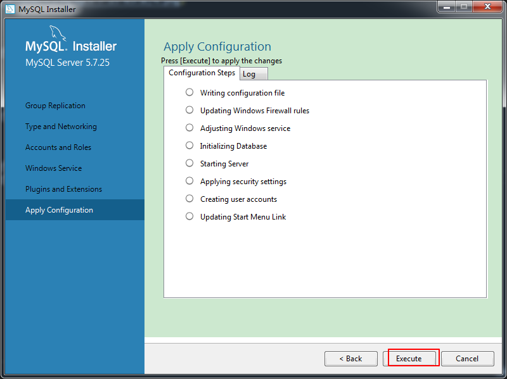Viewport: 507px width, 379px height.
Task: Select Accounts and Roles in sidebar
Action: 58,147
